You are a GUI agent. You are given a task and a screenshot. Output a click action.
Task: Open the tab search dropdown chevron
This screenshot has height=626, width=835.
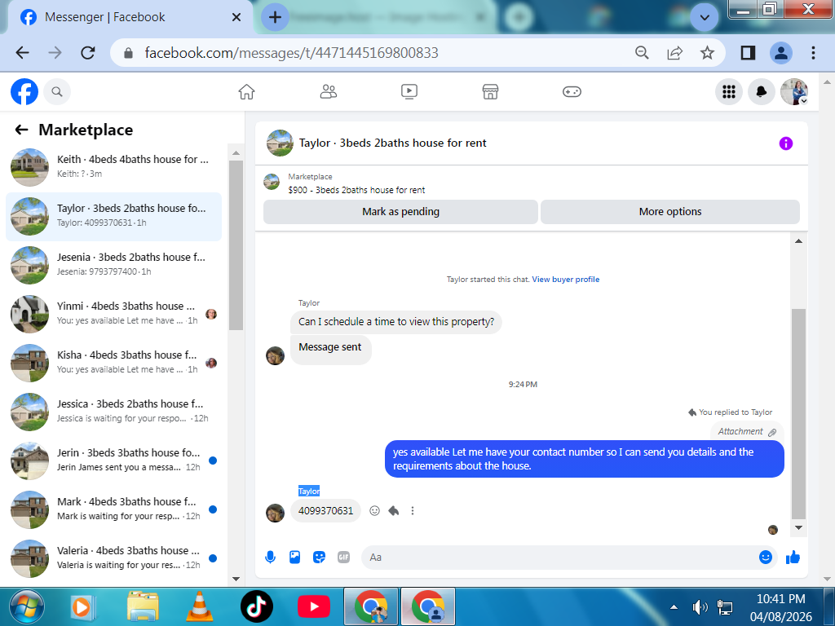click(704, 17)
